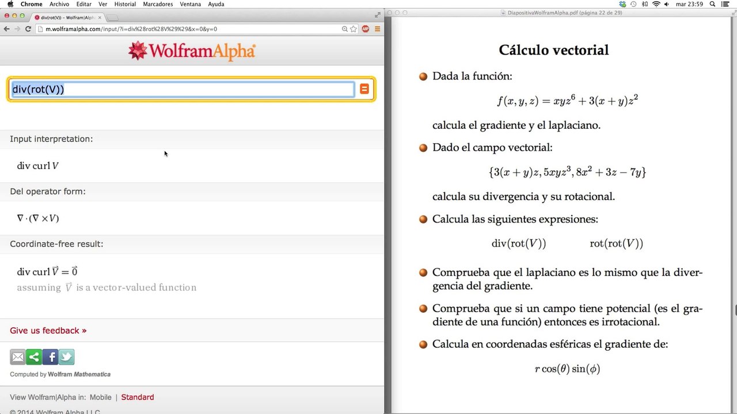Click the 'Cálculo vectorial' slide title in PDF
737x414 pixels.
554,50
